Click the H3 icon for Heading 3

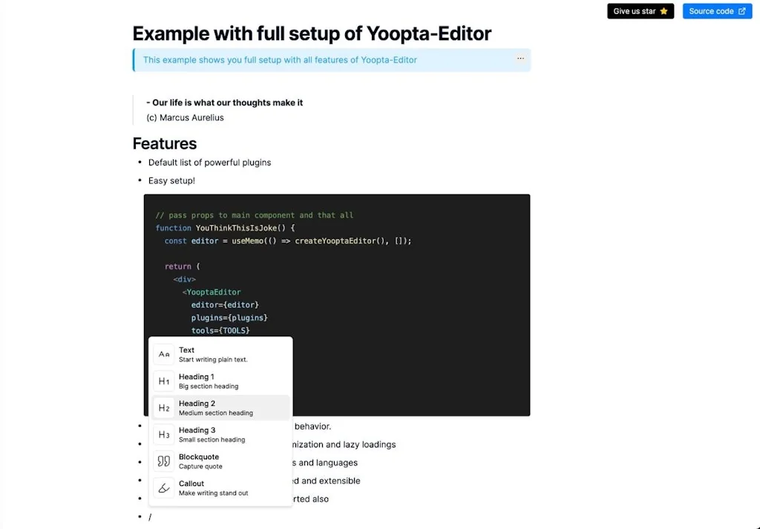click(164, 434)
